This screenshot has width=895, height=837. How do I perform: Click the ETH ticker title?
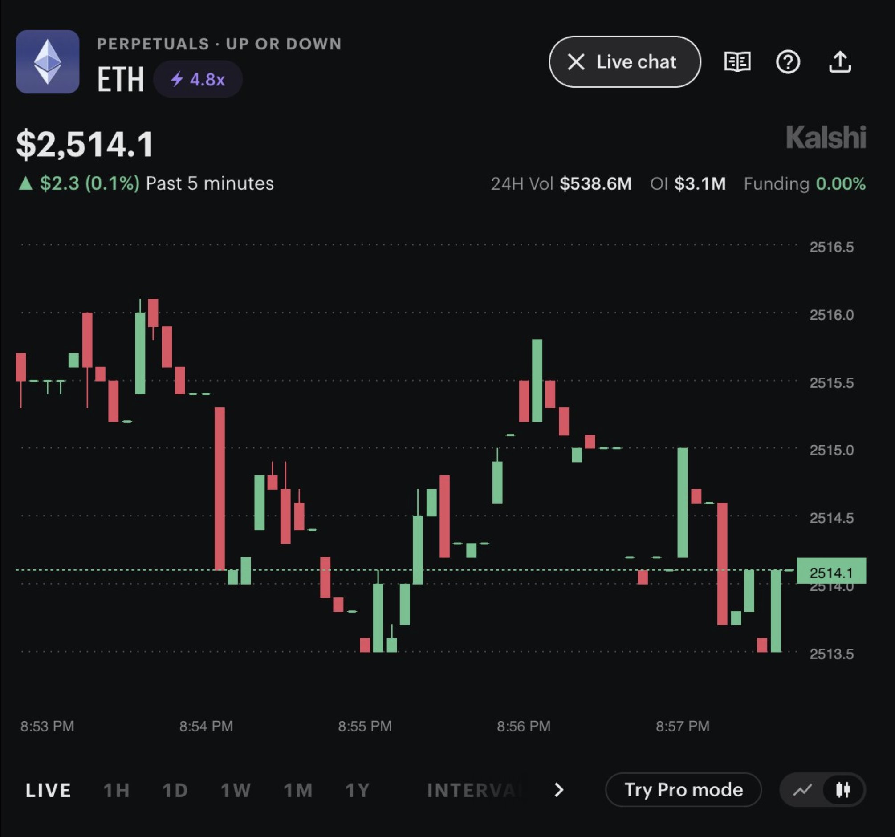[x=121, y=79]
